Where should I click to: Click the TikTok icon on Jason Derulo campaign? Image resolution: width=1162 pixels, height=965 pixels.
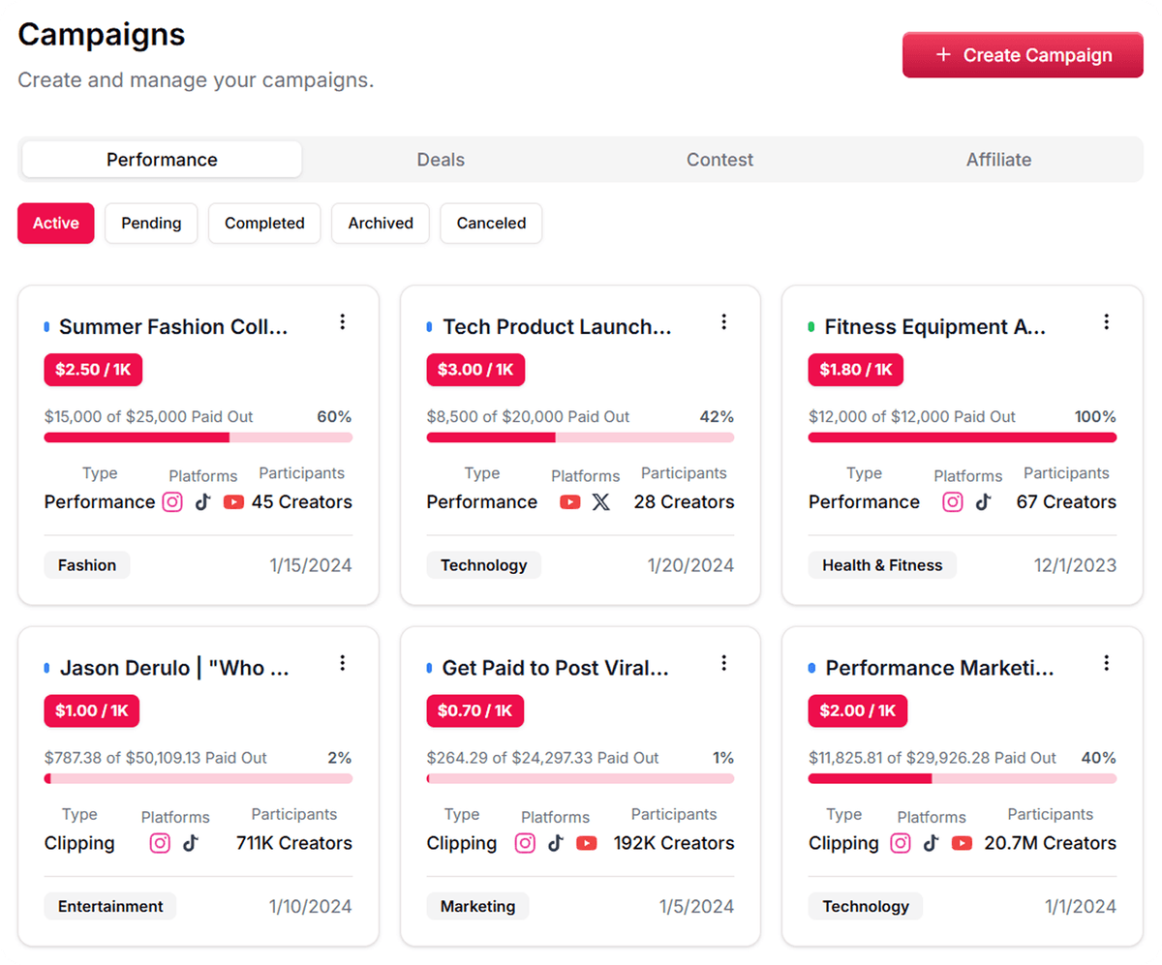click(191, 842)
